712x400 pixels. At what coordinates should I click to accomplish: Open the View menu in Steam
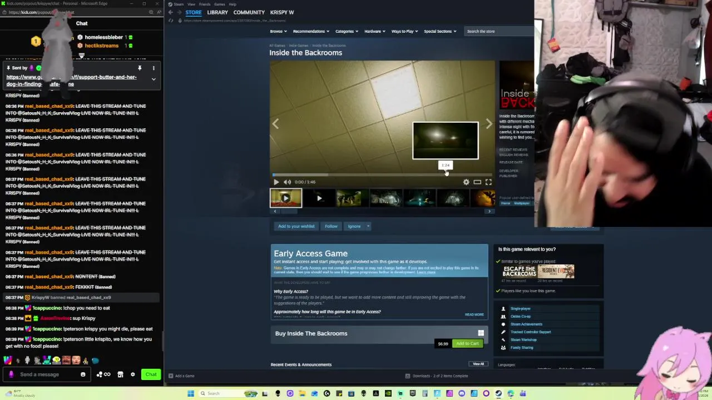191,4
